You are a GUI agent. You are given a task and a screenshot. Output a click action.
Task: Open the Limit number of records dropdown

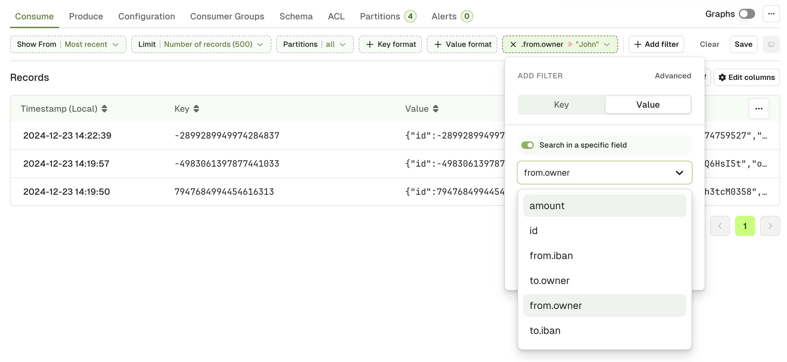tap(201, 44)
